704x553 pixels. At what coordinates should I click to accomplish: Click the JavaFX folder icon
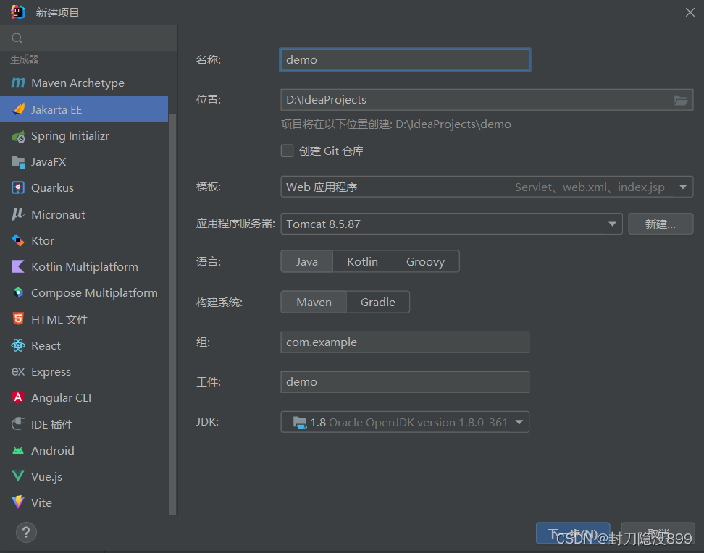18,162
